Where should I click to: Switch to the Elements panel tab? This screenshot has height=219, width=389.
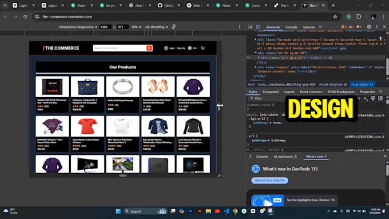tap(273, 27)
